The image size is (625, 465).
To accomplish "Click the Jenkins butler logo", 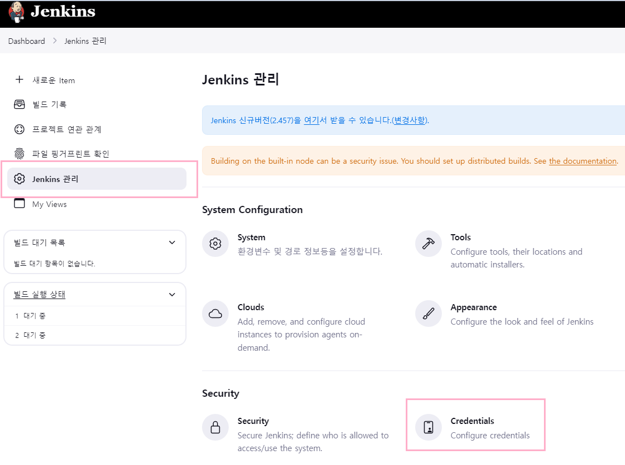I will [16, 12].
